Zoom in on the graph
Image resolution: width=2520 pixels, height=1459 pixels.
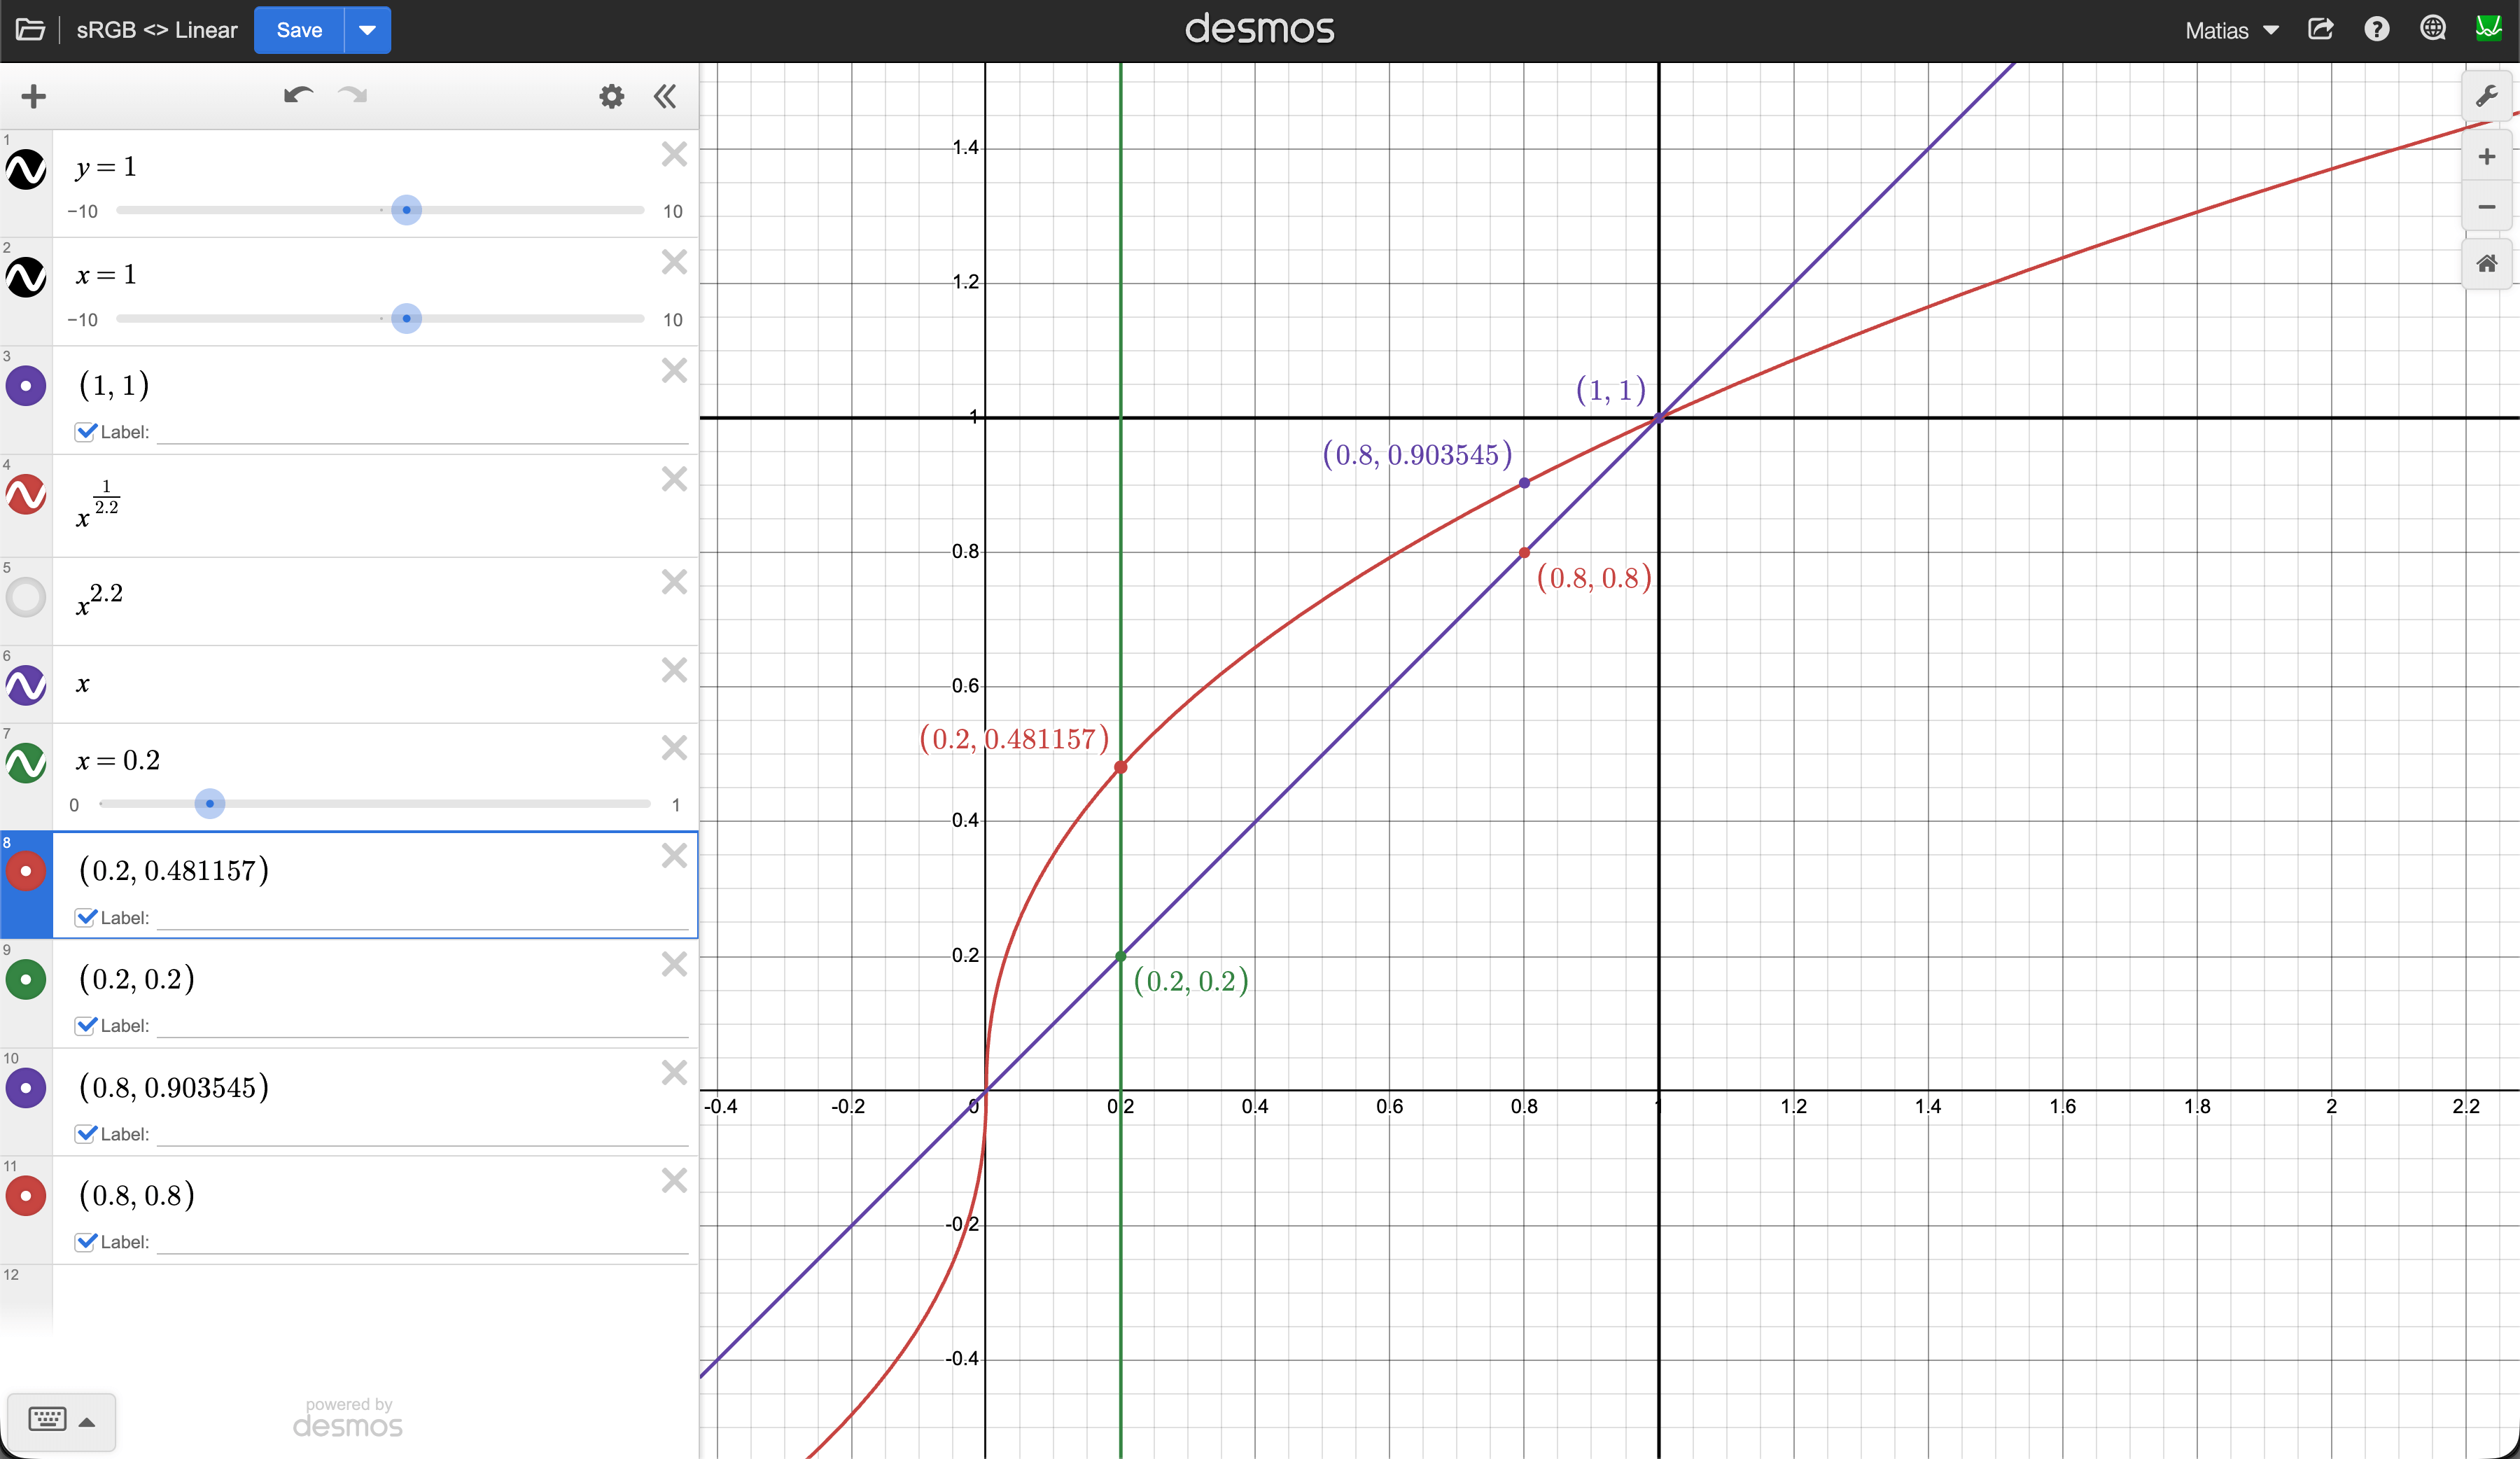point(2487,156)
